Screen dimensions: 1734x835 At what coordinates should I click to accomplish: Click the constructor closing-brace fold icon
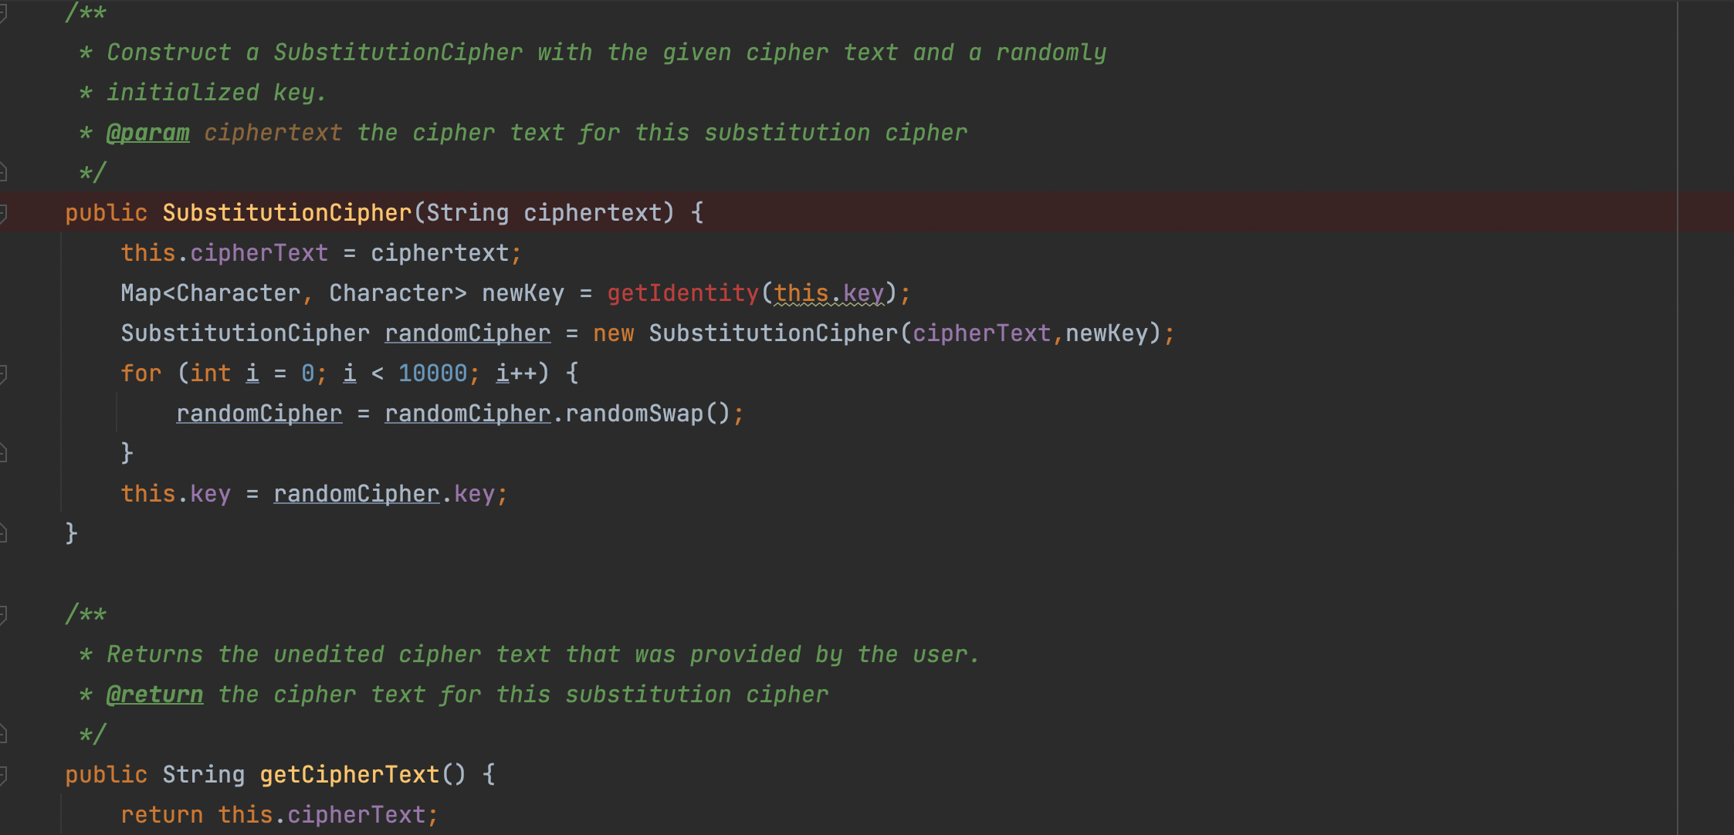[3, 532]
